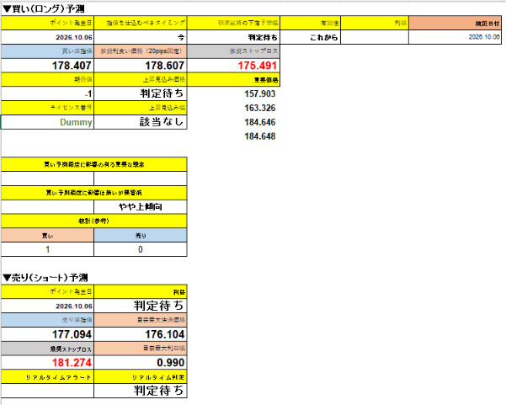Click the 上昇見込み価格 header cell
506x405 pixels.
click(x=141, y=79)
